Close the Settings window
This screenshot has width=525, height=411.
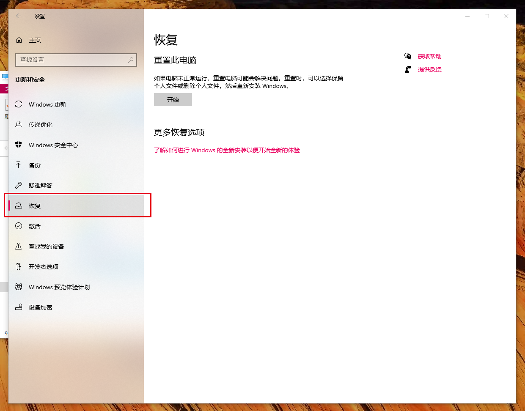(x=506, y=16)
